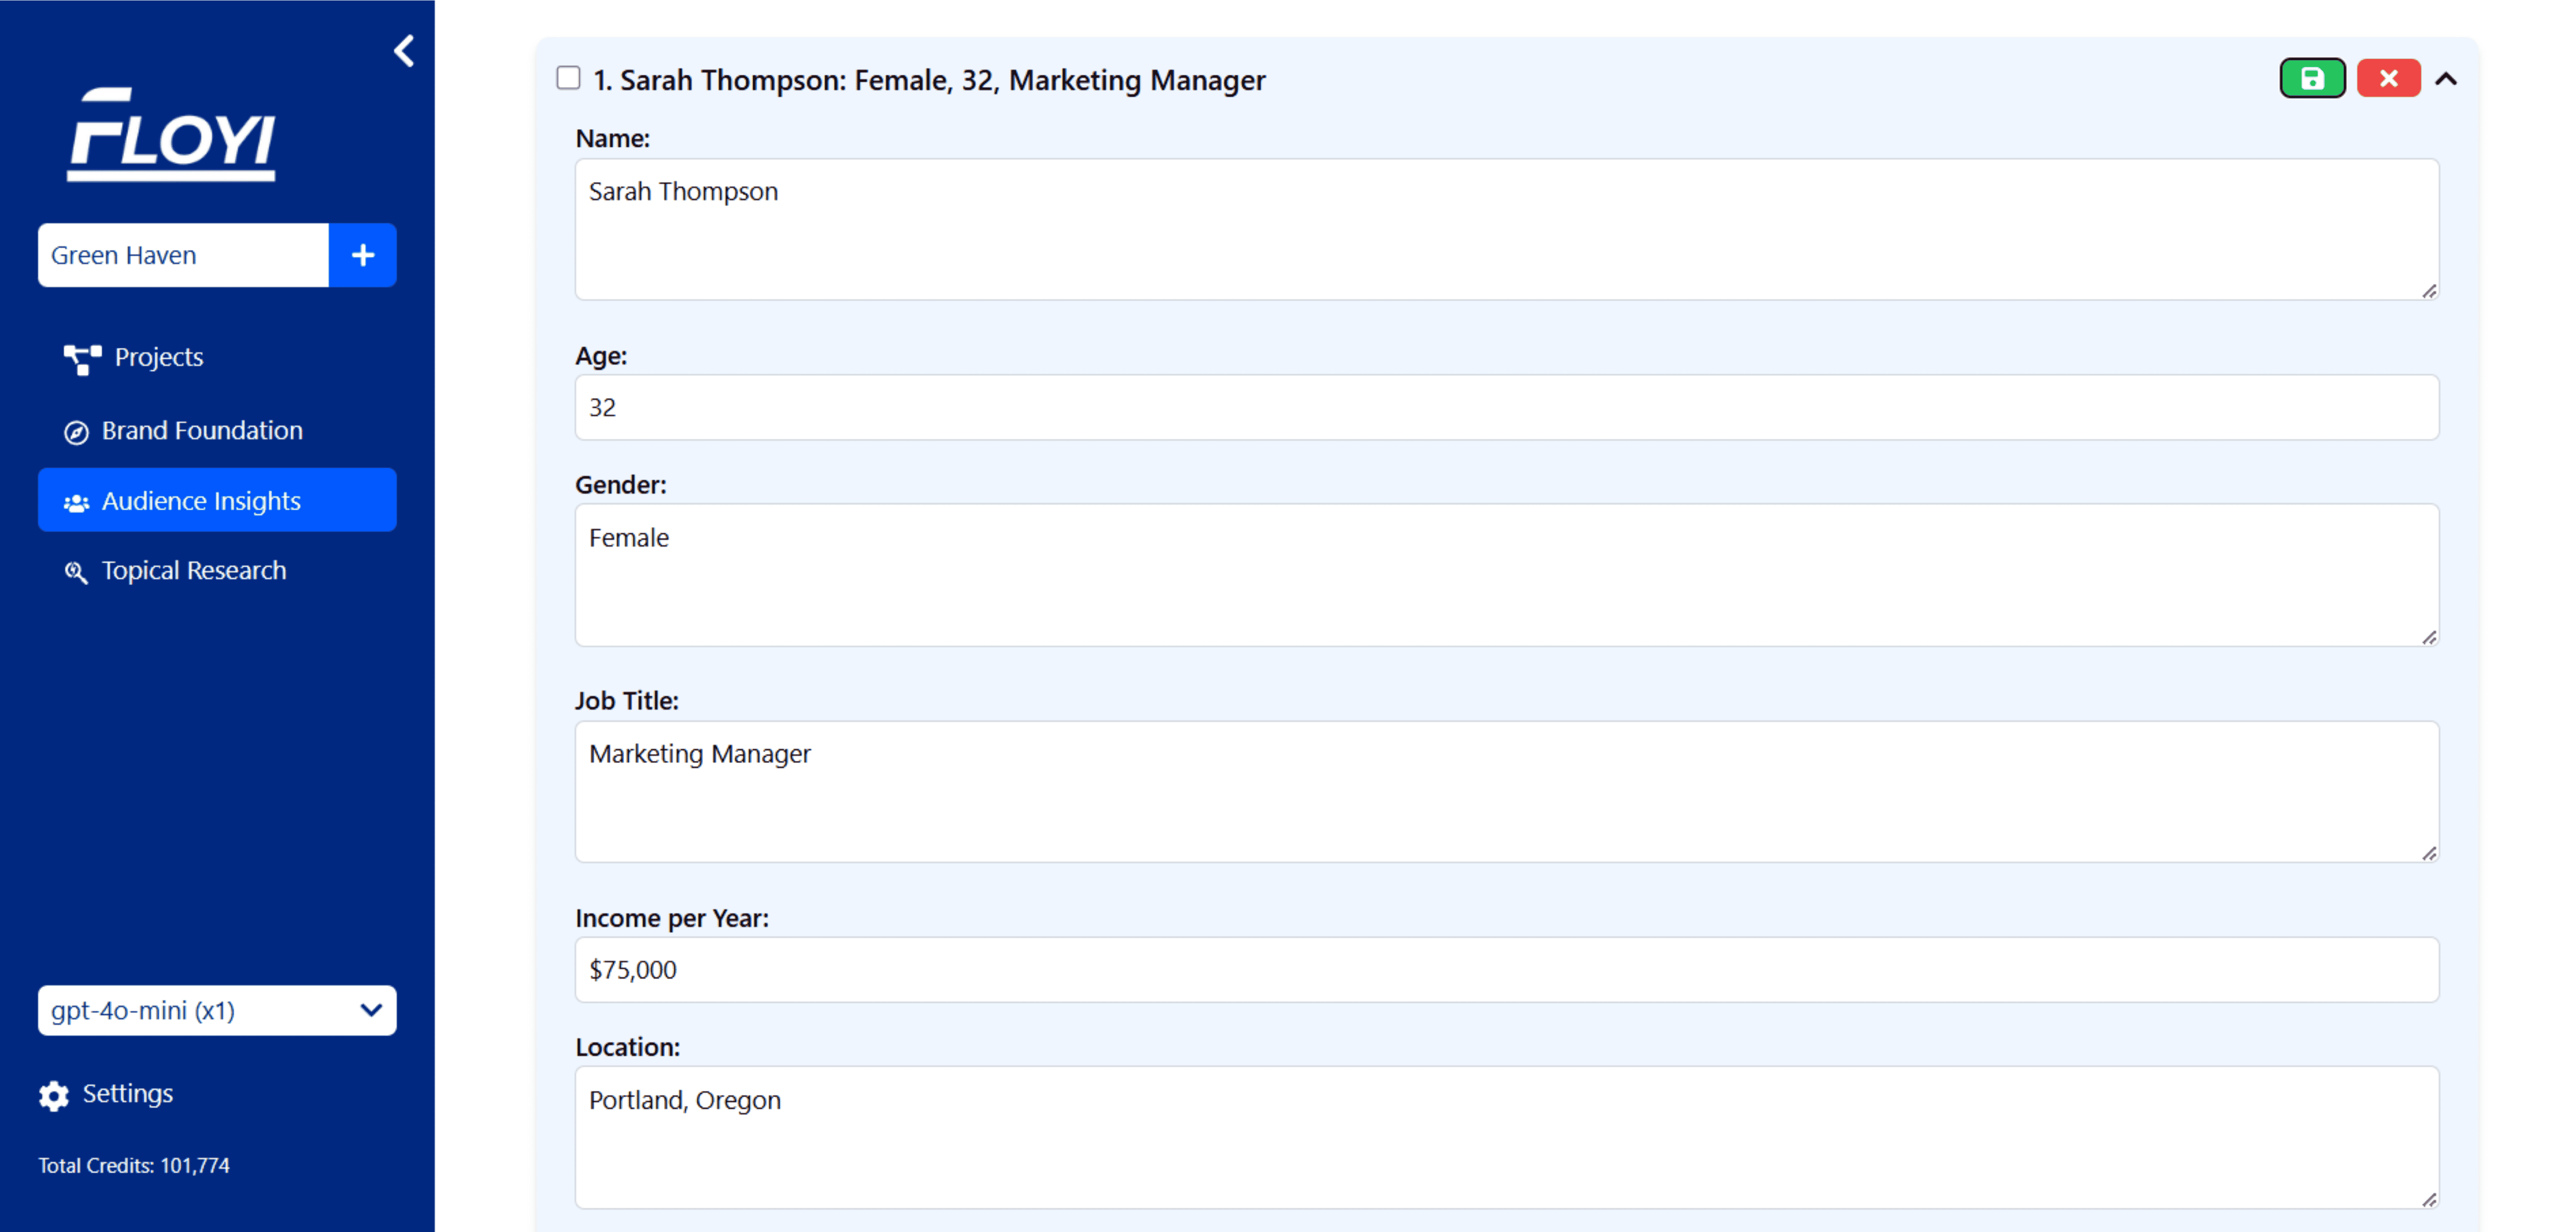Click the Income per Year field
This screenshot has width=2576, height=1232.
(x=1507, y=969)
